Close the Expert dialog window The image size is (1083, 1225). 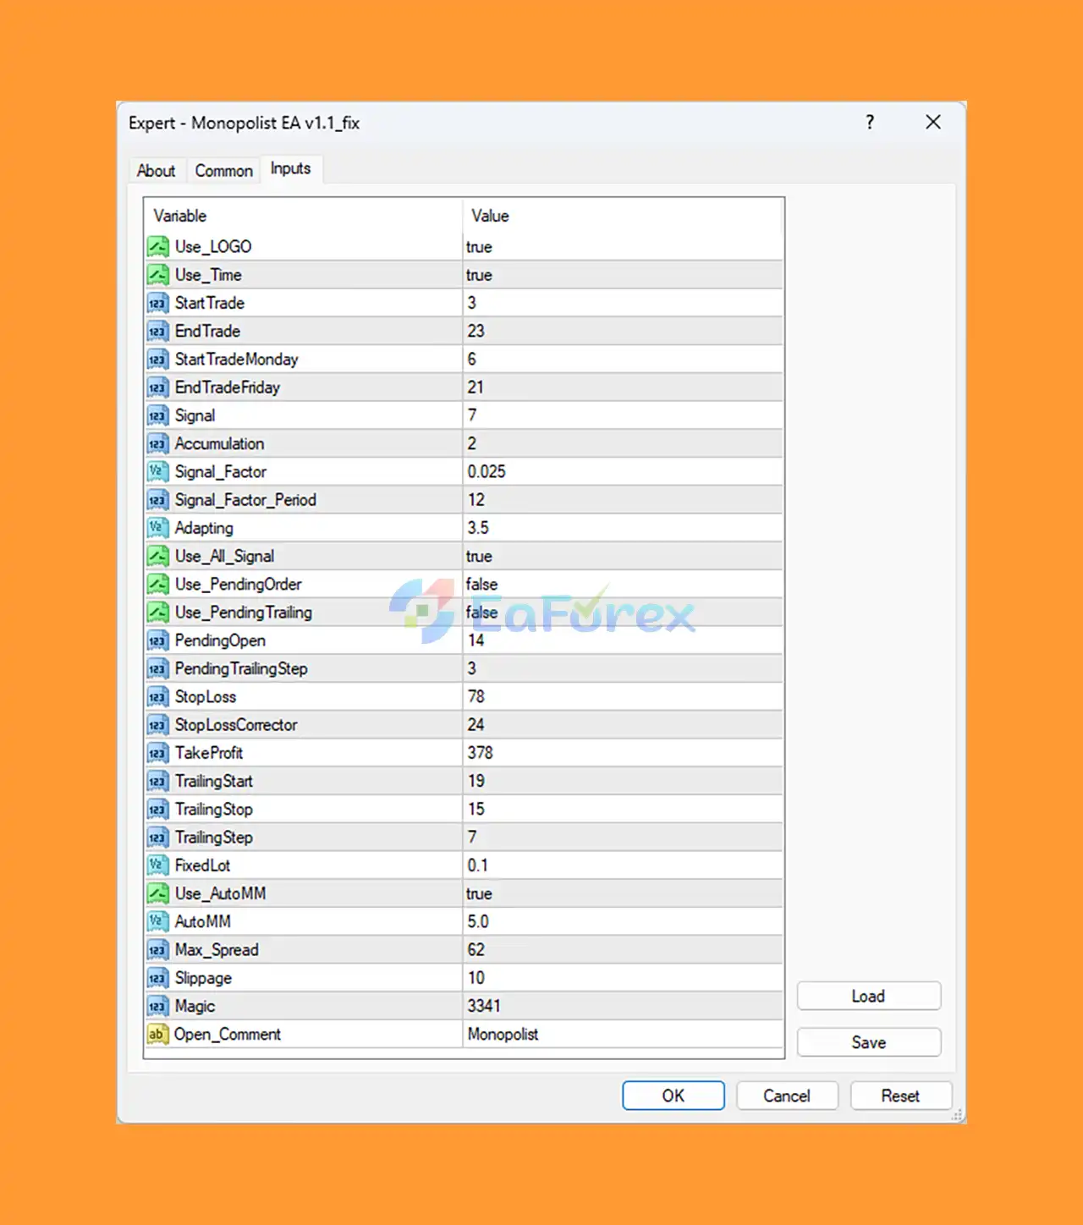pyautogui.click(x=933, y=123)
